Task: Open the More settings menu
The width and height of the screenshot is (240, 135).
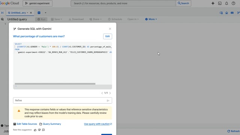Action: [151, 19]
